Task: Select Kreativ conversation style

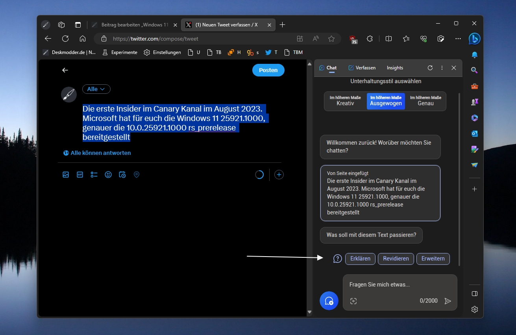Action: pyautogui.click(x=345, y=101)
